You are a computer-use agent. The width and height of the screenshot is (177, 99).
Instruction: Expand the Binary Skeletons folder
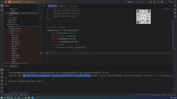[9, 29]
